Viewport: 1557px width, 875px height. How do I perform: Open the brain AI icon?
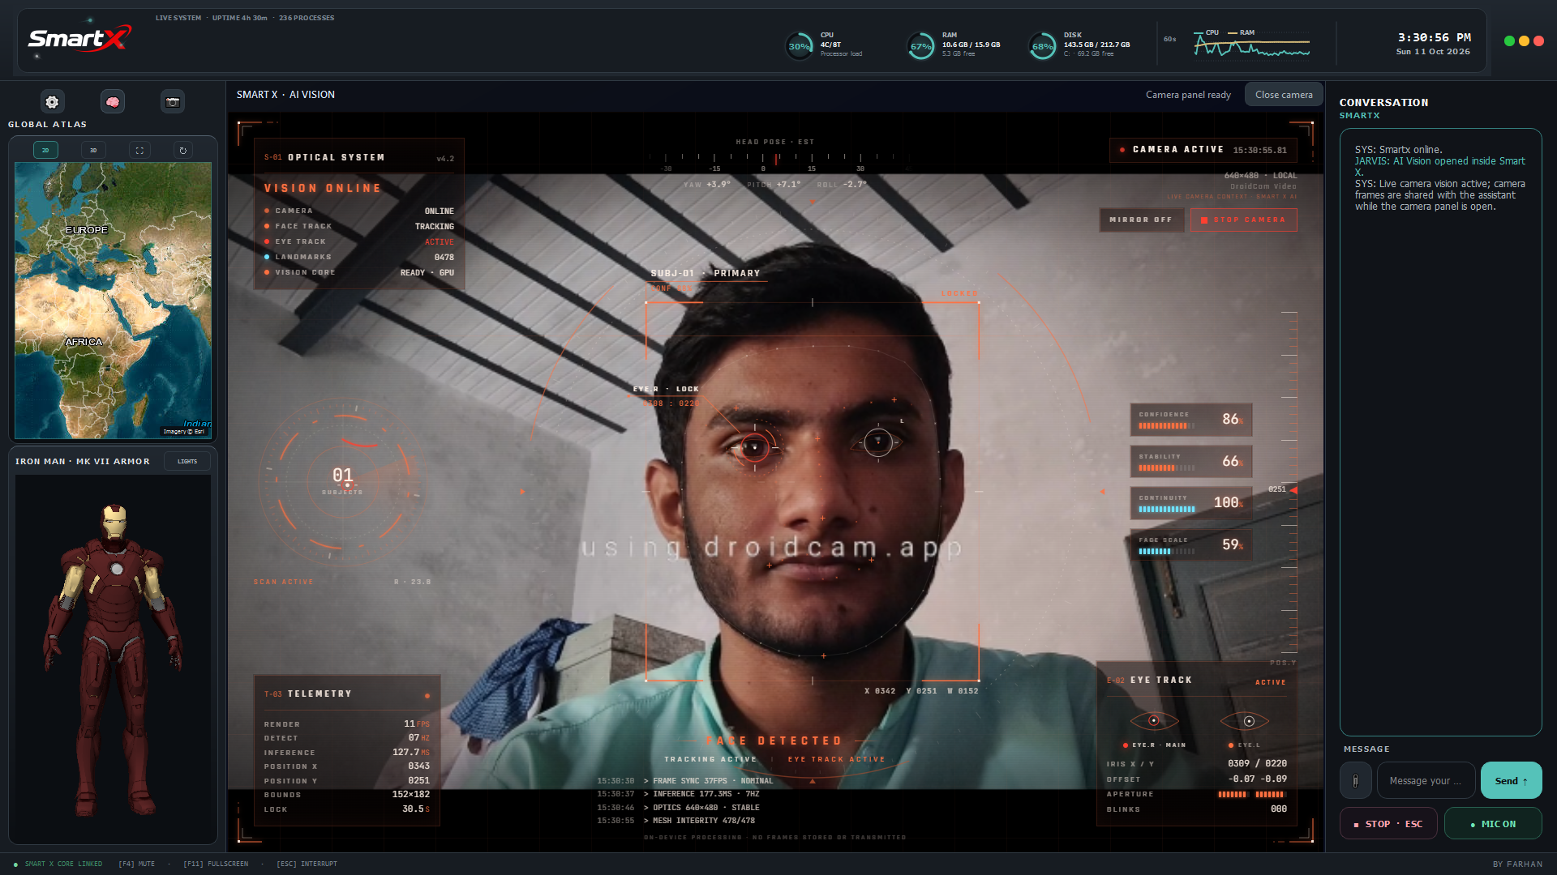pos(113,102)
